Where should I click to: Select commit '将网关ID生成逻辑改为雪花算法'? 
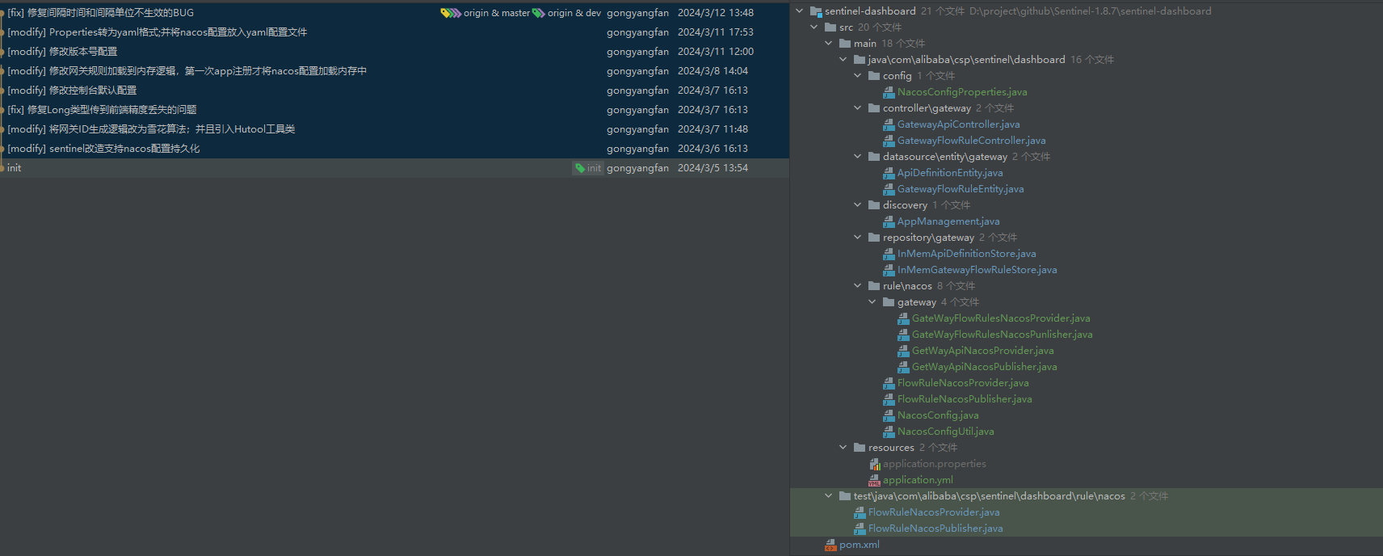[394, 129]
